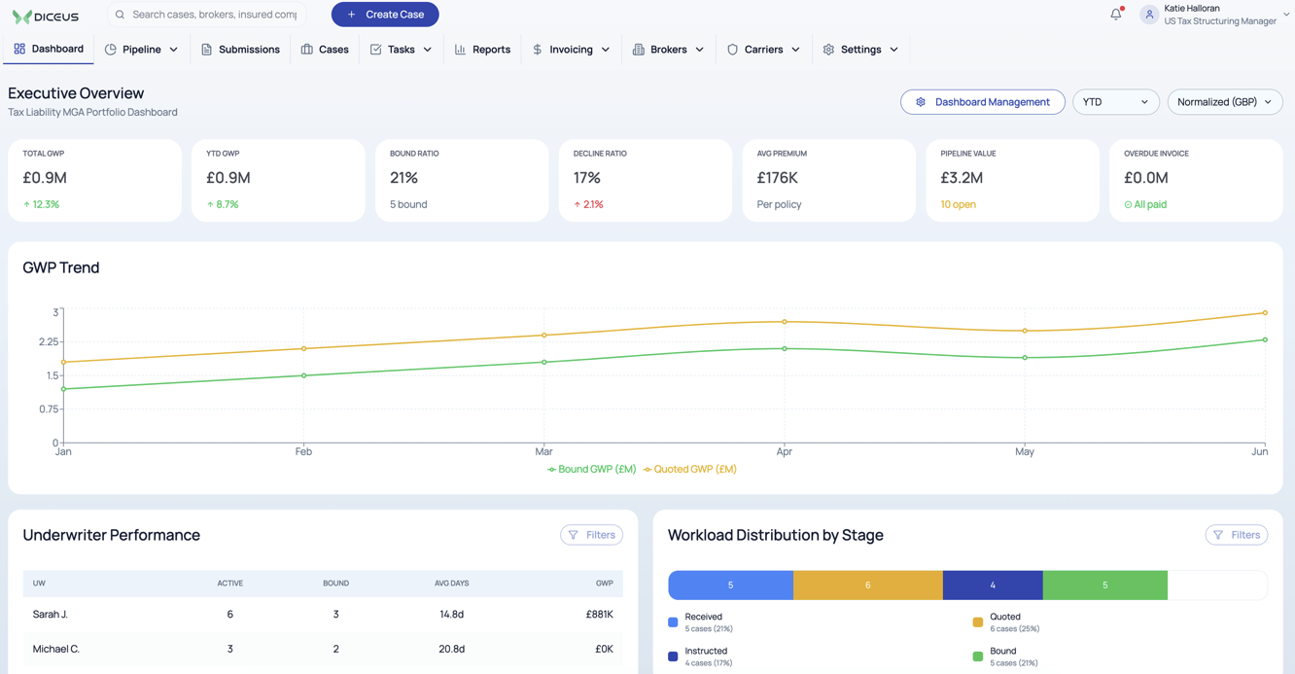Screen dimensions: 1295x674
Task: Open Dashboard Management
Action: pos(983,102)
